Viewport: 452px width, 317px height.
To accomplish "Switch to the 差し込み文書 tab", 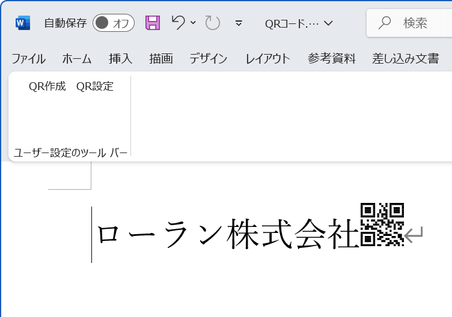I will (406, 59).
